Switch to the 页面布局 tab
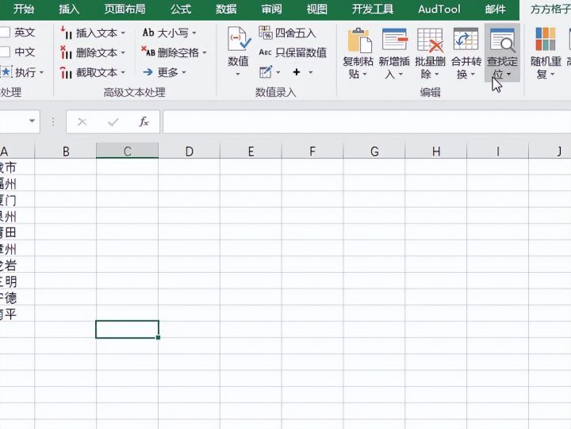The image size is (571, 429). click(125, 9)
